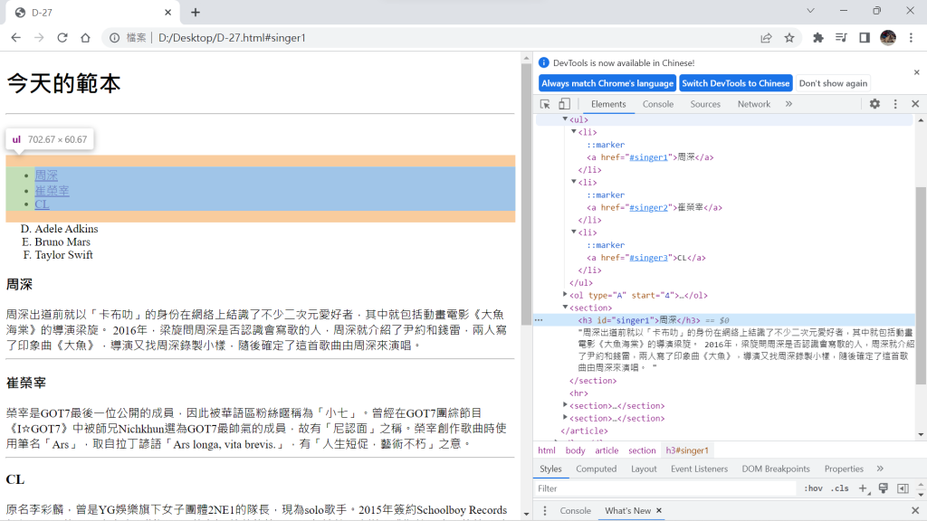Viewport: 927px width, 521px height.
Task: Open the profile avatar menu
Action: (x=888, y=38)
